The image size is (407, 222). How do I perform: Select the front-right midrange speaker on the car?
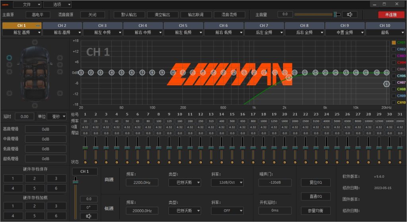coord(60,65)
